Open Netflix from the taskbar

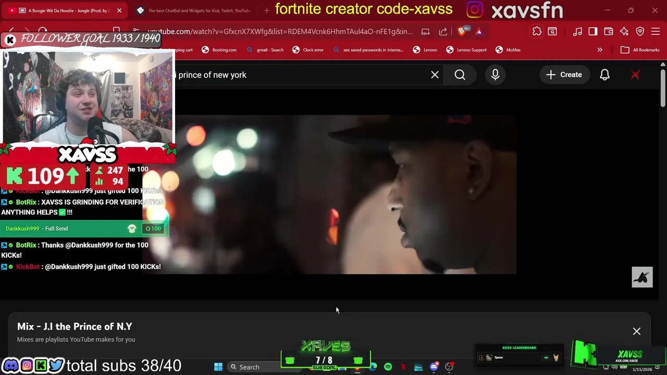[403, 367]
